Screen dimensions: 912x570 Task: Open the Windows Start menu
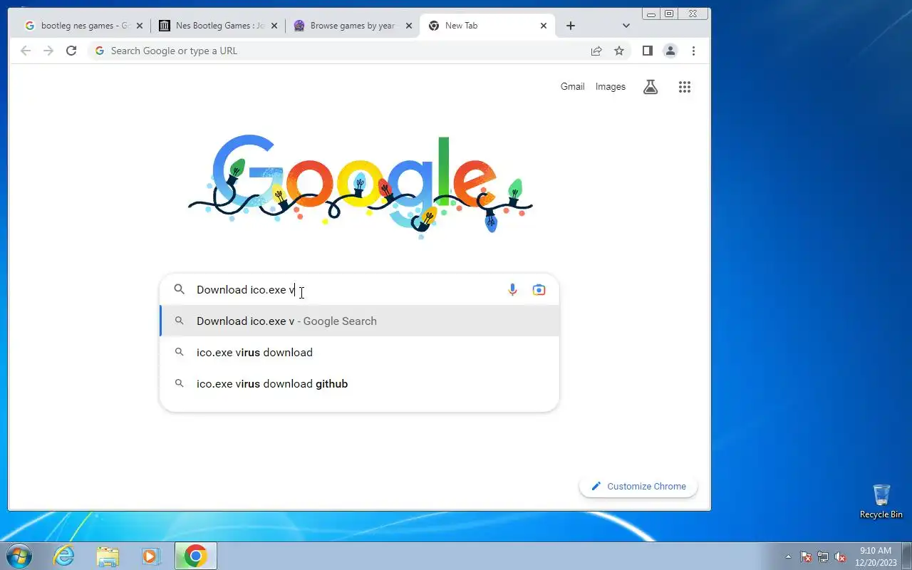coord(19,556)
